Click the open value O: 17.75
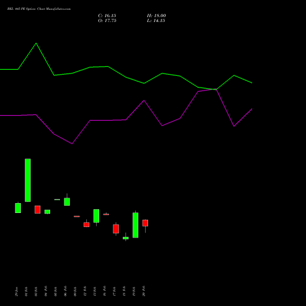This screenshot has width=306, height=306. click(107, 21)
